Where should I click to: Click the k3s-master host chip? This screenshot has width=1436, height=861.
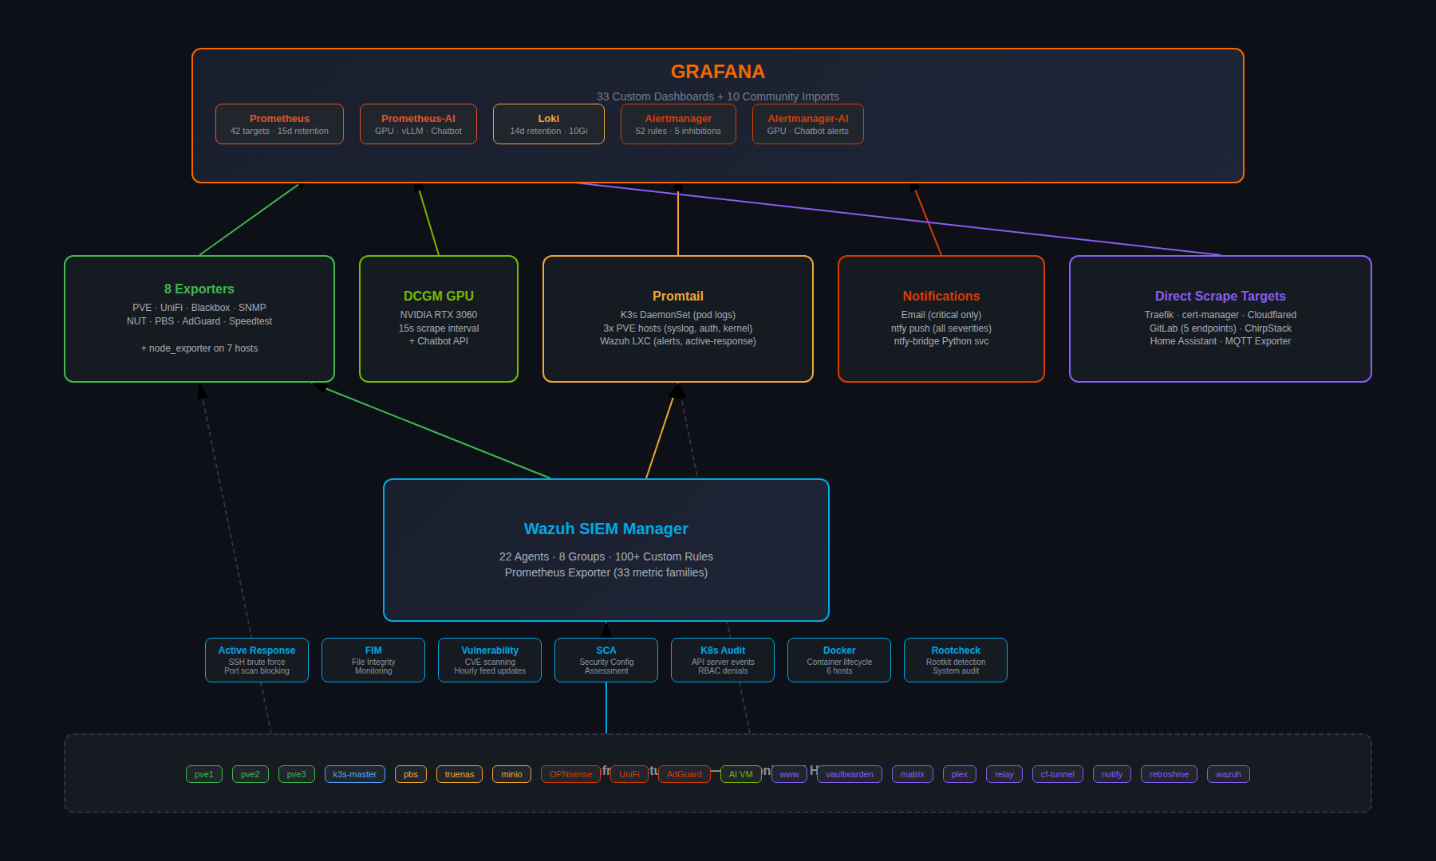coord(354,774)
